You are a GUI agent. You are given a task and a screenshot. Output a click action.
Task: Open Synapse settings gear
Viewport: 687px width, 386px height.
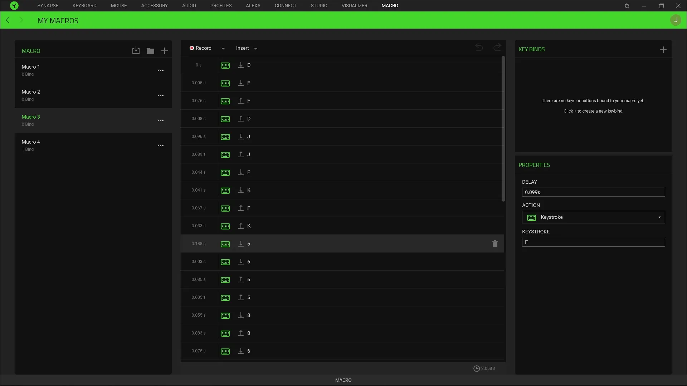(x=627, y=5)
